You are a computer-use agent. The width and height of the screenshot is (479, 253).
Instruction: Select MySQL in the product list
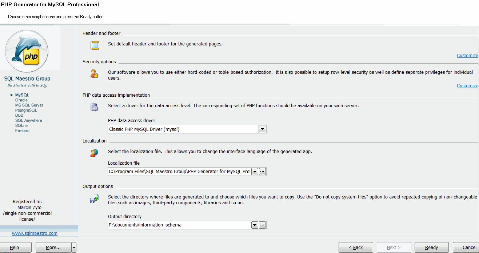[x=22, y=95]
